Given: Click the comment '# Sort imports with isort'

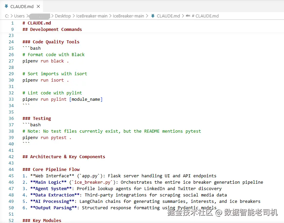Looking at the screenshot, I should pyautogui.click(x=55, y=74).
